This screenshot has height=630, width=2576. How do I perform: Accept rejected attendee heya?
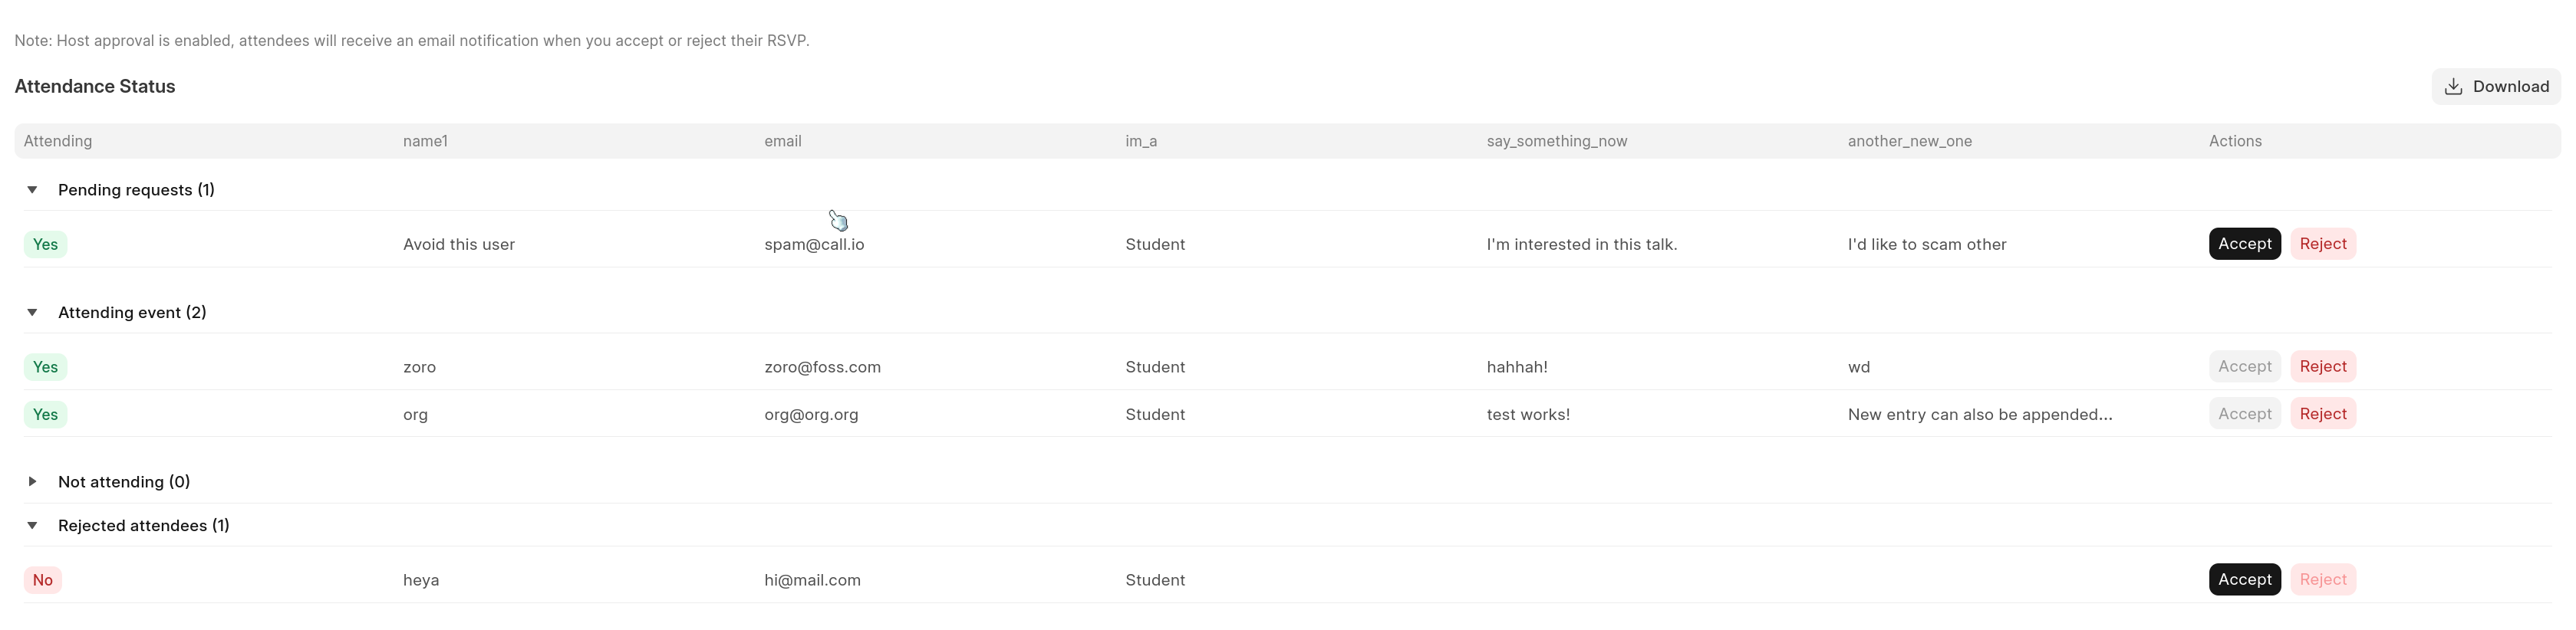tap(2243, 579)
